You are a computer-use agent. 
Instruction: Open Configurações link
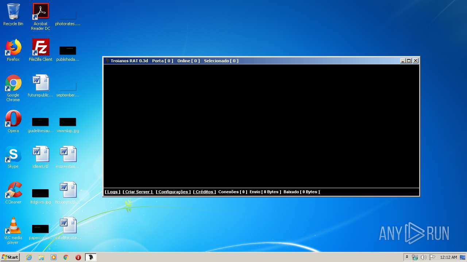pos(173,192)
